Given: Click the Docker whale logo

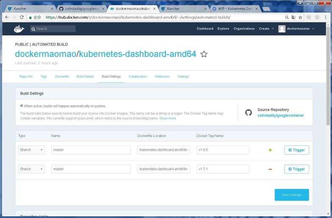Looking at the screenshot, I should pos(19,29).
